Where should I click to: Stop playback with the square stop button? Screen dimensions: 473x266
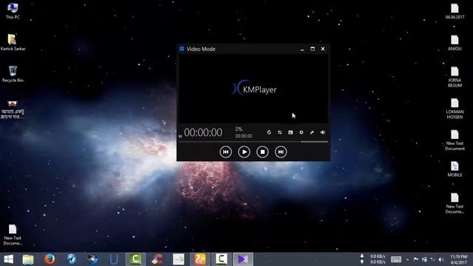[x=262, y=151]
